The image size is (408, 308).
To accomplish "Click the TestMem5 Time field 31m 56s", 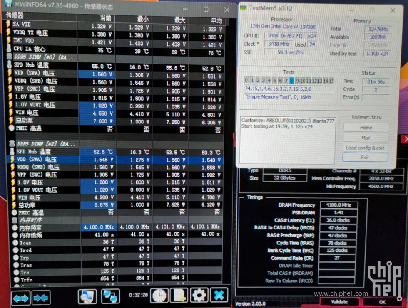I will coord(376,81).
